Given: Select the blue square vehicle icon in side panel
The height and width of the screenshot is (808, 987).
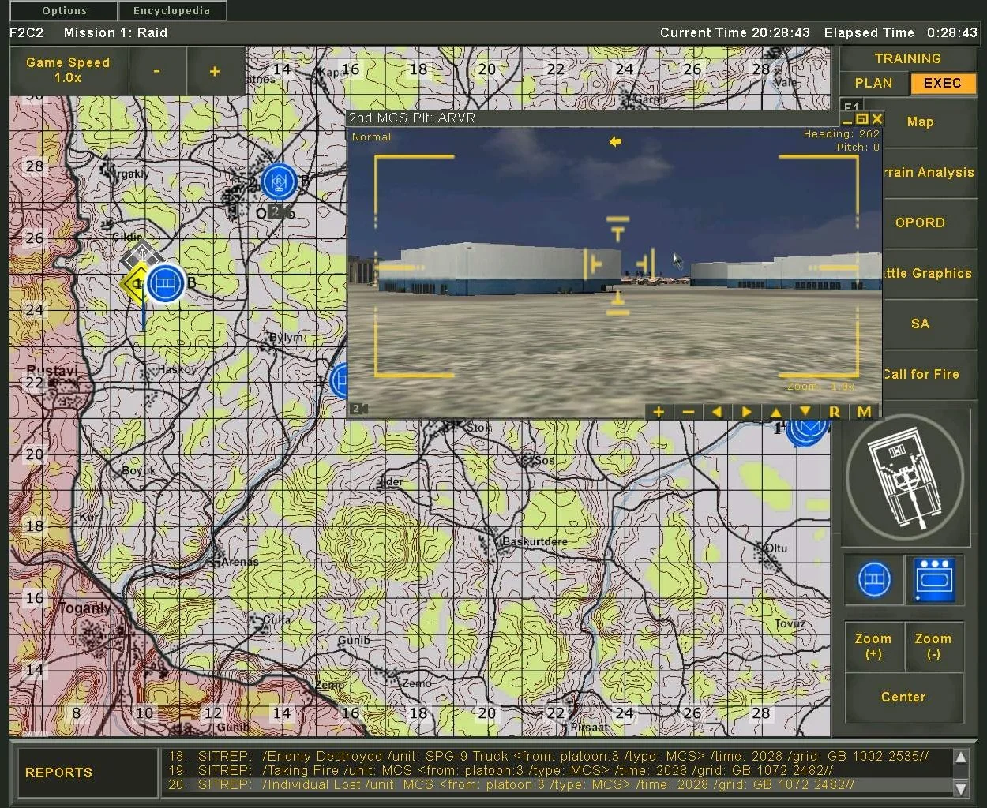Looking at the screenshot, I should tap(933, 580).
